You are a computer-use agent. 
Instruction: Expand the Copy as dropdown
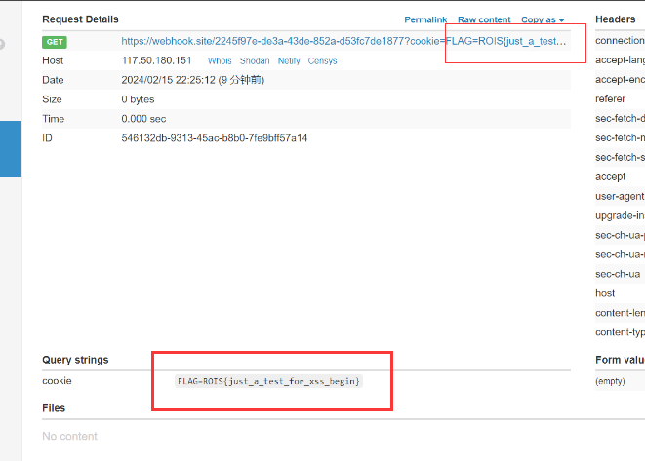pos(543,19)
